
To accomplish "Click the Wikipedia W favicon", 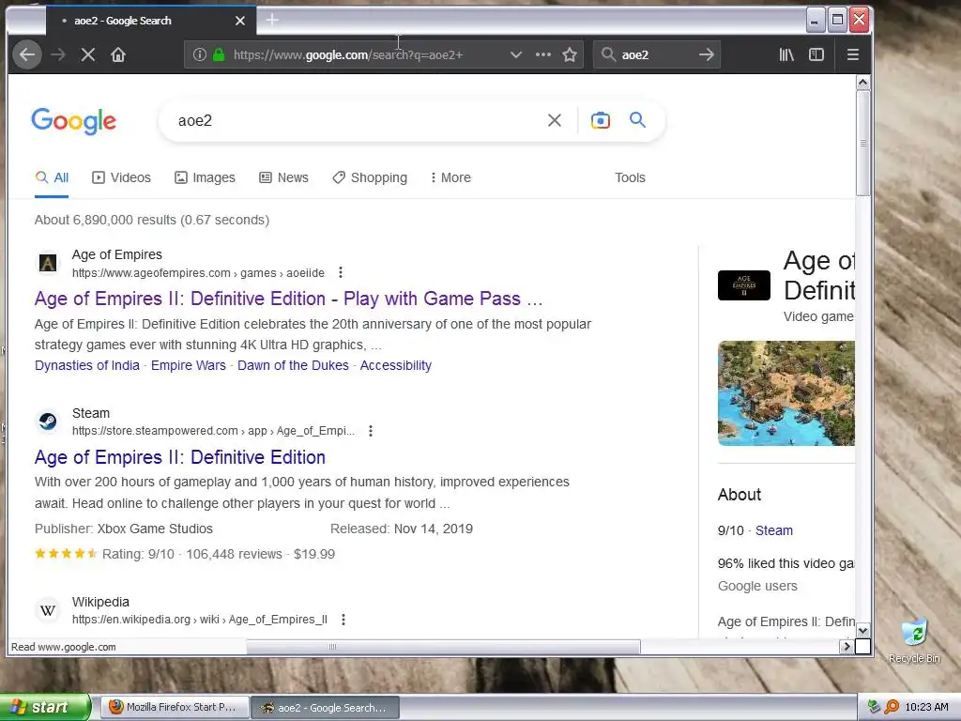I will [x=48, y=610].
